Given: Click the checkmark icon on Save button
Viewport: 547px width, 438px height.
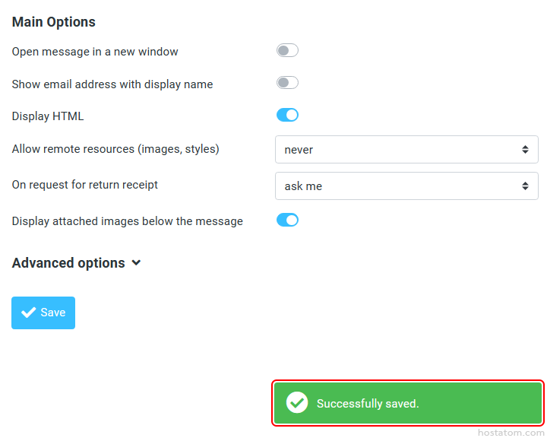Looking at the screenshot, I should (29, 313).
